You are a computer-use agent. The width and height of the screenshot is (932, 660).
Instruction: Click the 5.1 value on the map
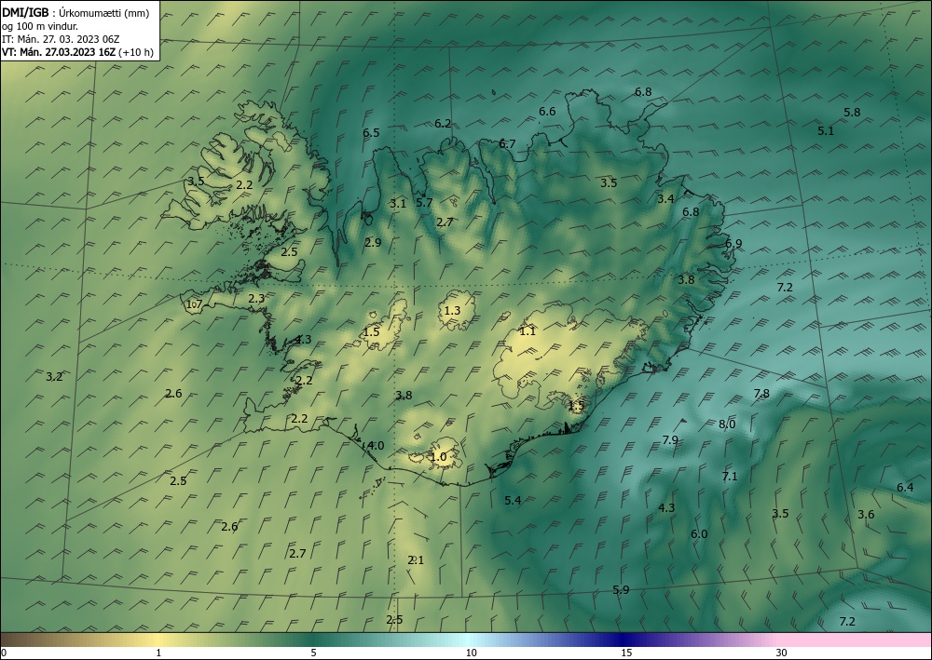click(826, 131)
